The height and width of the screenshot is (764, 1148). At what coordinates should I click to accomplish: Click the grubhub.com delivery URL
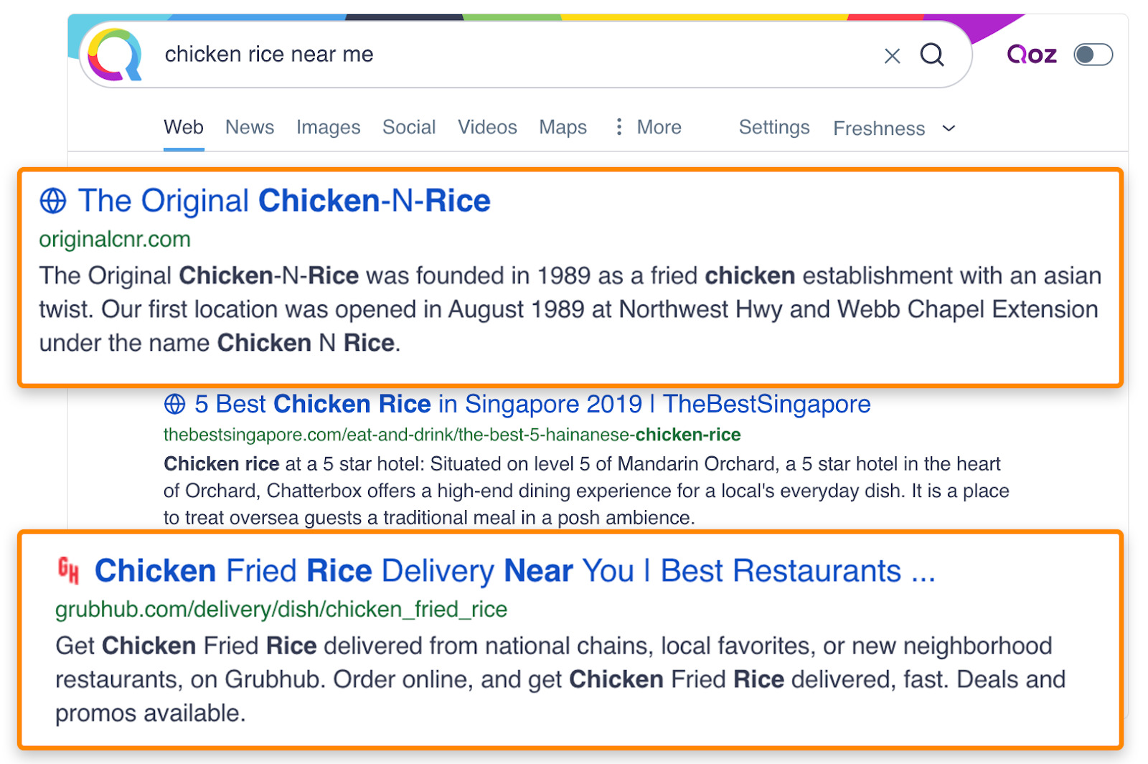point(281,609)
